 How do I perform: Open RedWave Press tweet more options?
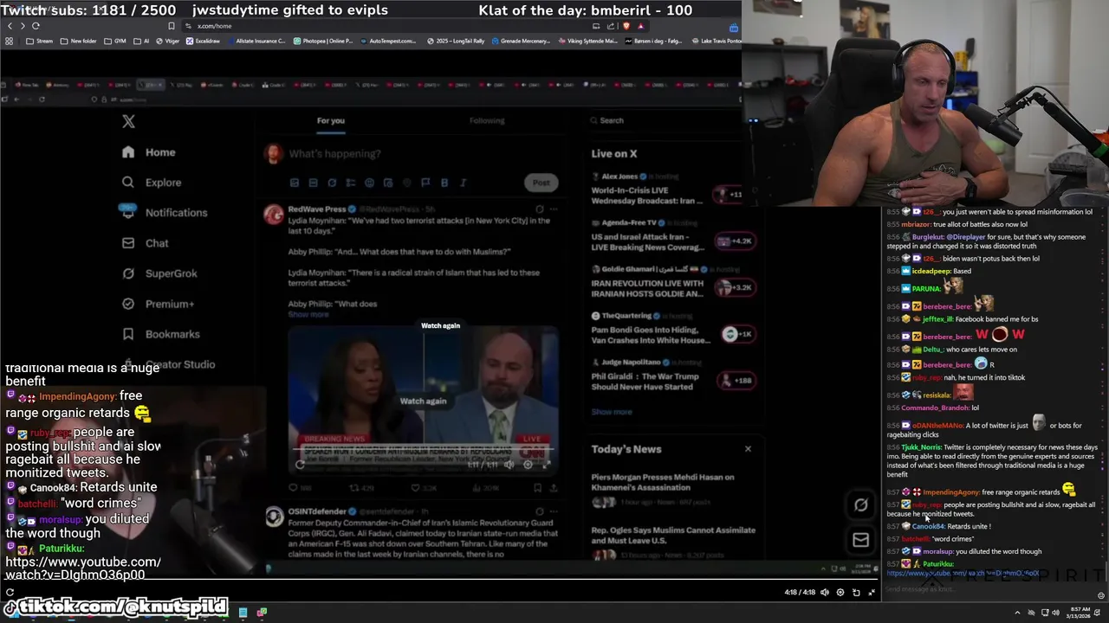pos(554,209)
